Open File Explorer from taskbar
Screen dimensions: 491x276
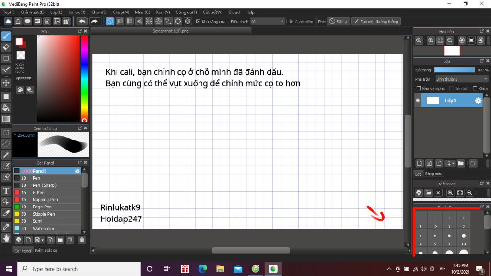(x=220, y=269)
